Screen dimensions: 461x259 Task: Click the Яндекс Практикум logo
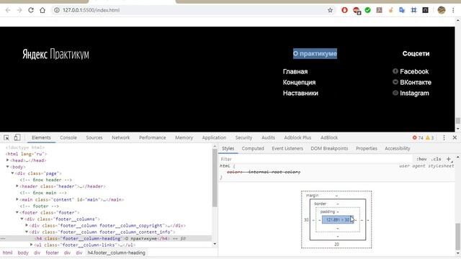pos(55,54)
